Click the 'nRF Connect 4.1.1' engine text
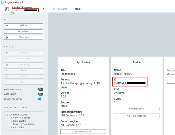This screenshot has width=175, height=135. (71, 125)
